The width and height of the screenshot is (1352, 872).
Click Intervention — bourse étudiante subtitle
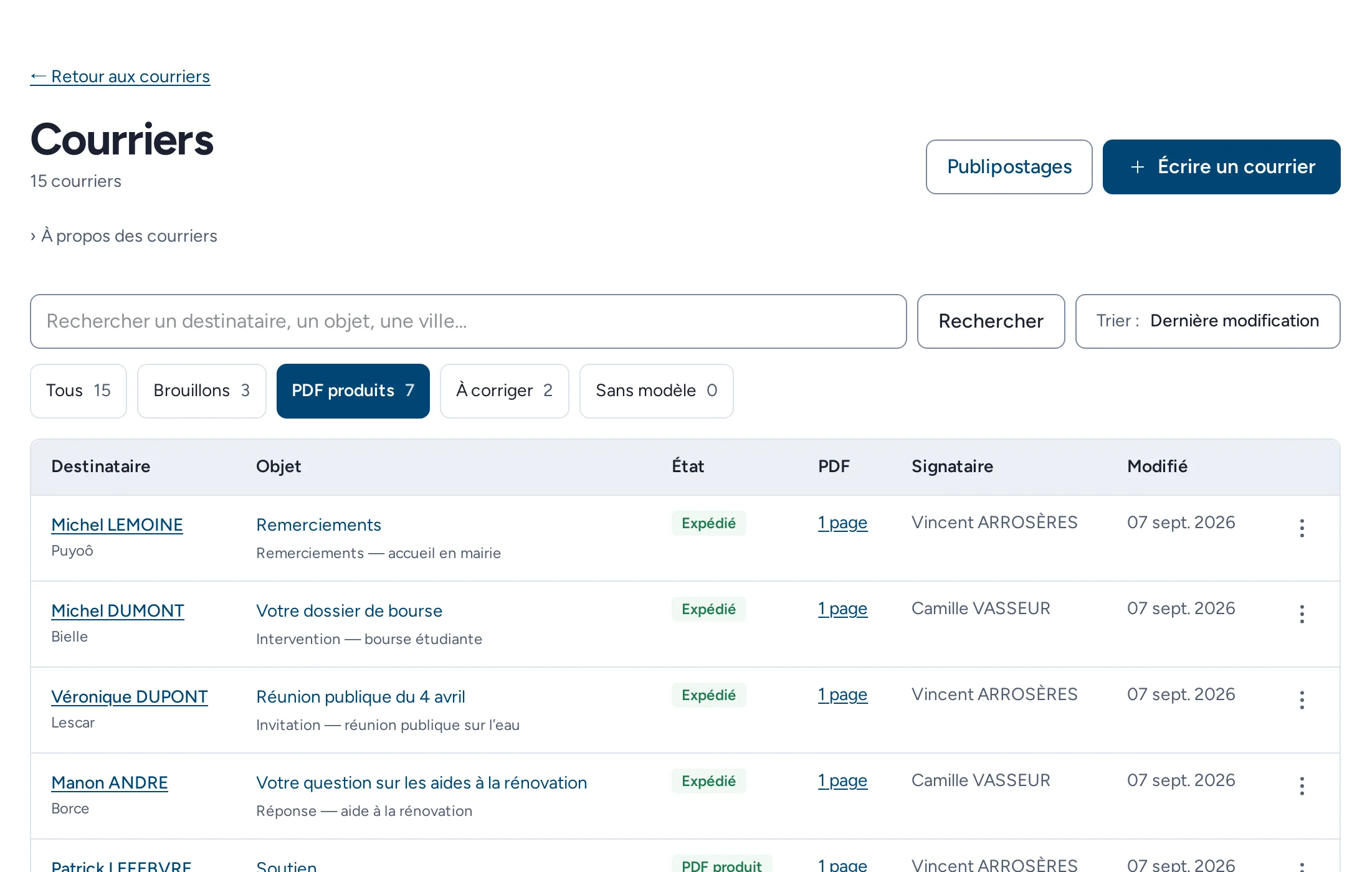click(x=369, y=639)
